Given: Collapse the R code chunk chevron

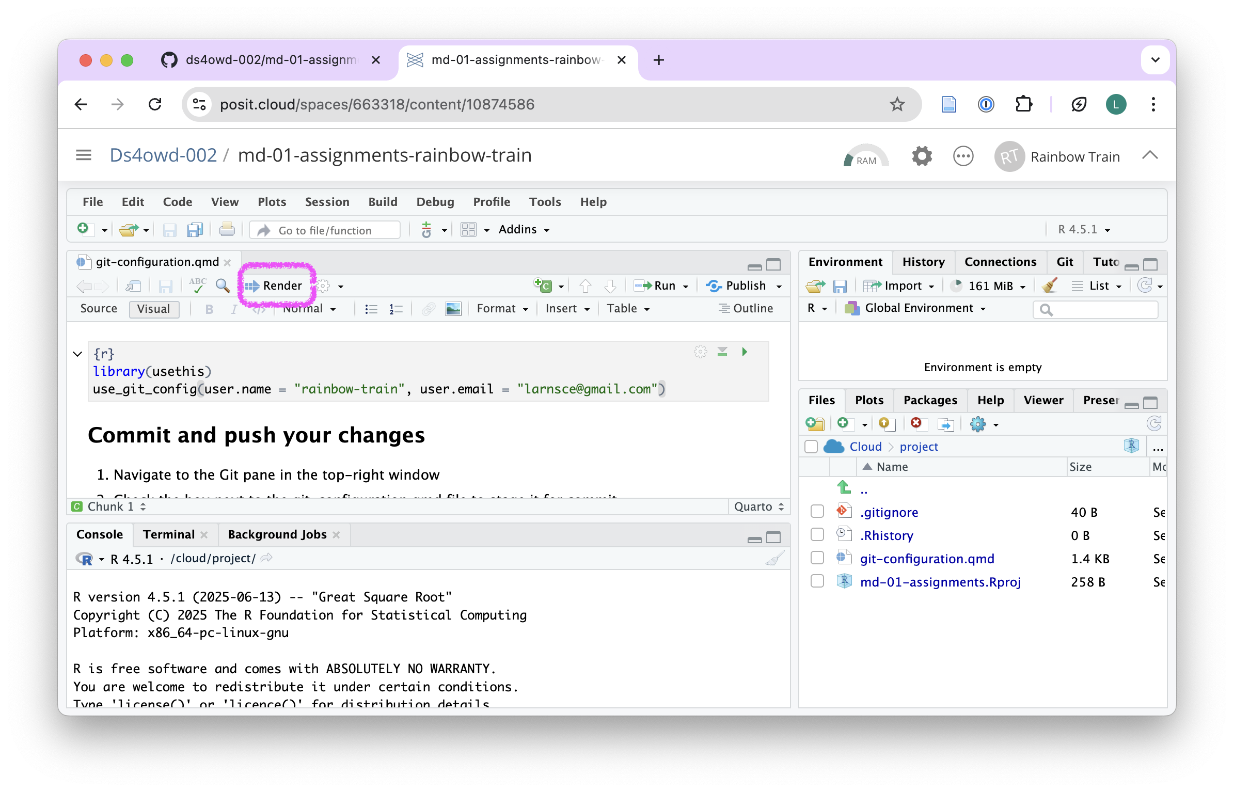Looking at the screenshot, I should [x=77, y=354].
